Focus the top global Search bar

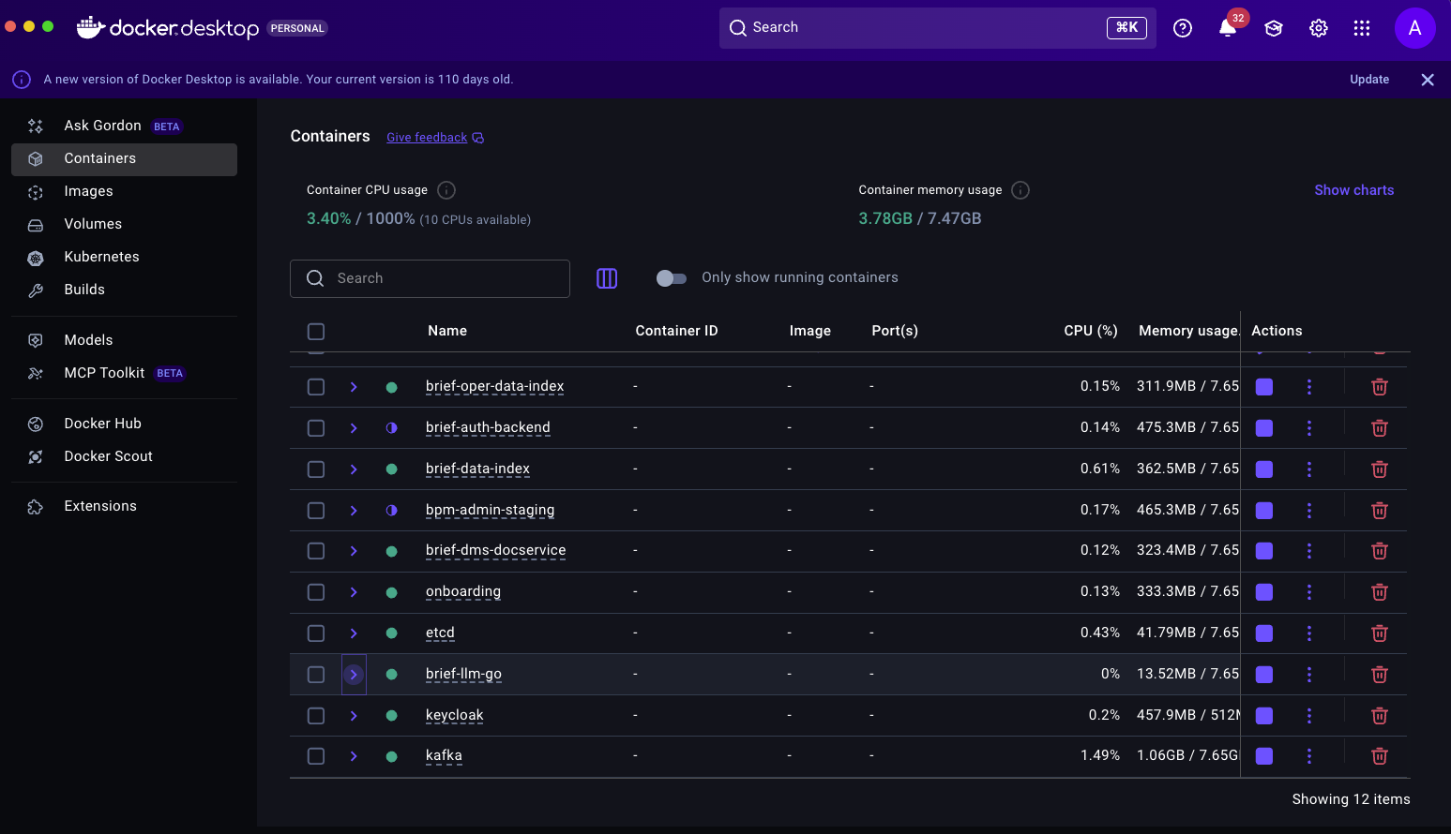pos(937,28)
